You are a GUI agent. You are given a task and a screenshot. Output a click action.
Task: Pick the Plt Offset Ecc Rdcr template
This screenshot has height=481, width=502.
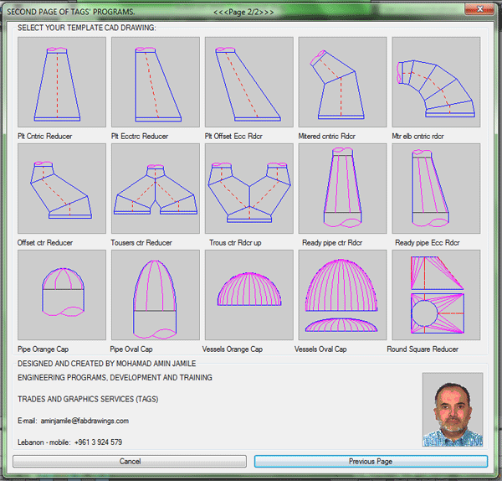point(248,82)
